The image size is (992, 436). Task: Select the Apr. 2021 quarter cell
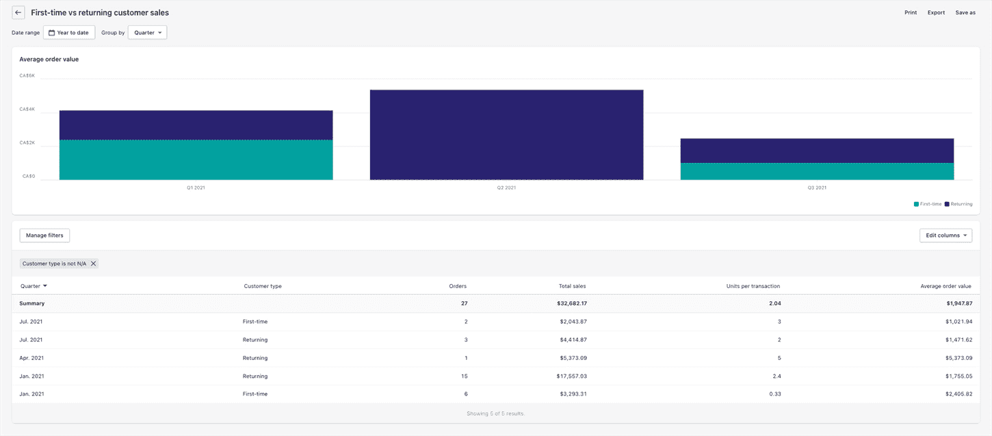[33, 358]
